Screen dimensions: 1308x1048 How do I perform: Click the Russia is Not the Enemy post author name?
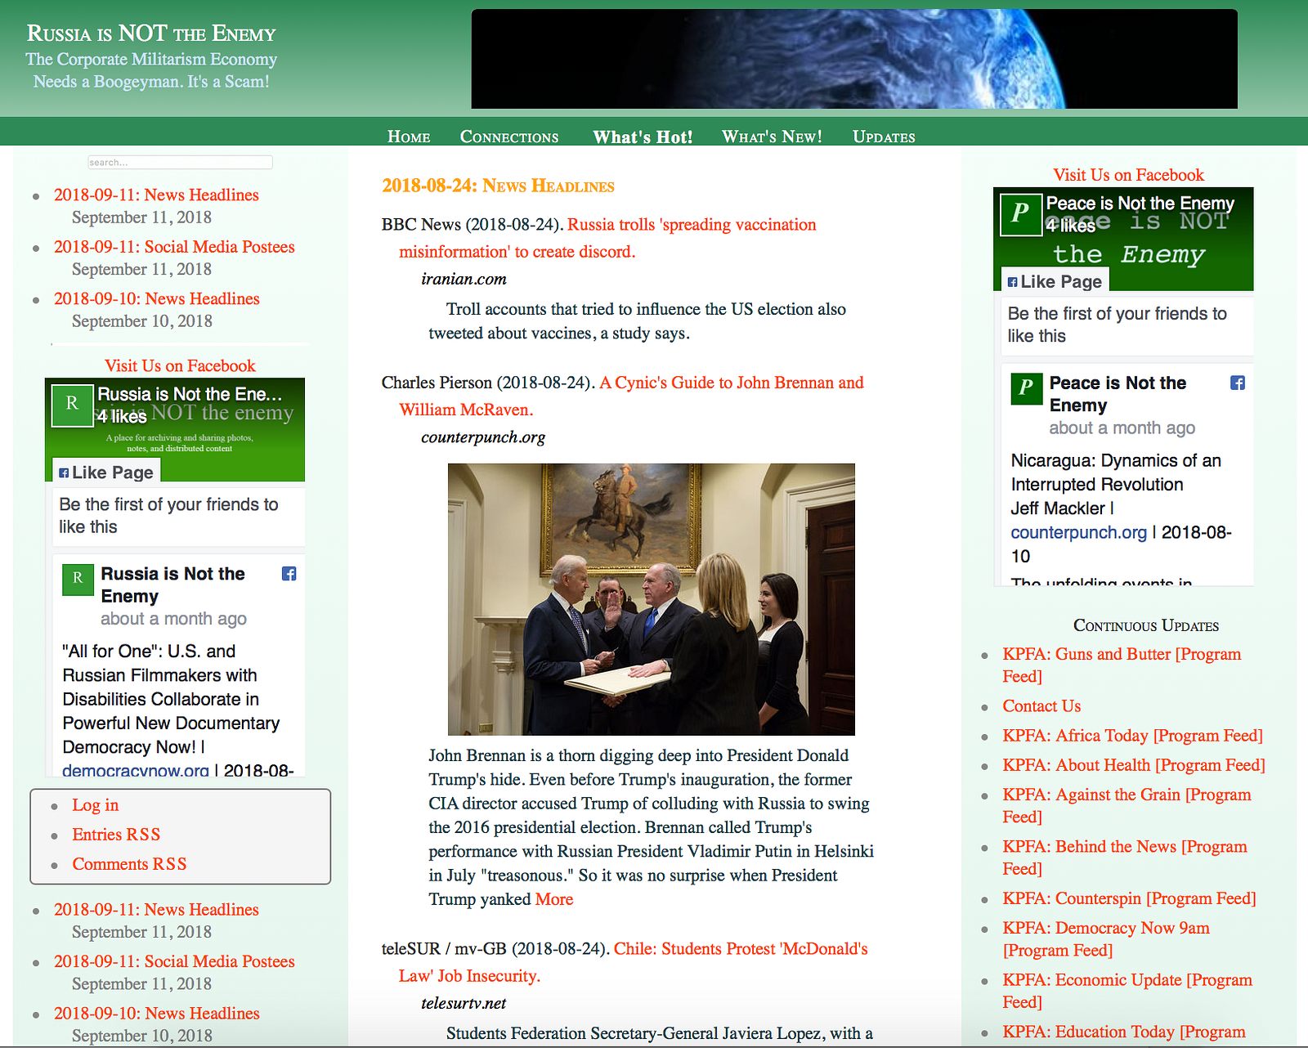coord(172,584)
